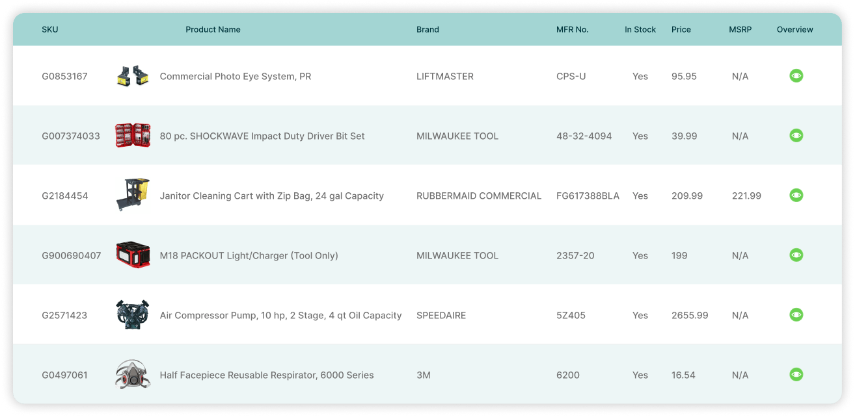Open overview eye icon for Half Facepiece Respirator
The width and height of the screenshot is (855, 417).
tap(796, 375)
